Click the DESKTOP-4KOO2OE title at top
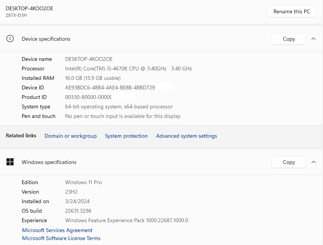323x245 pixels. [29, 8]
